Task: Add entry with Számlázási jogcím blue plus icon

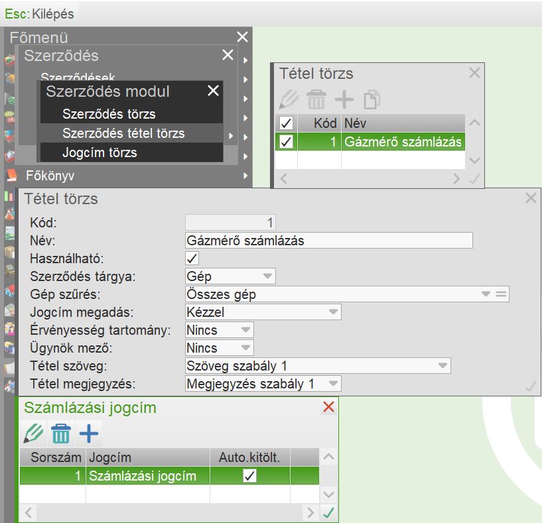Action: 89,434
